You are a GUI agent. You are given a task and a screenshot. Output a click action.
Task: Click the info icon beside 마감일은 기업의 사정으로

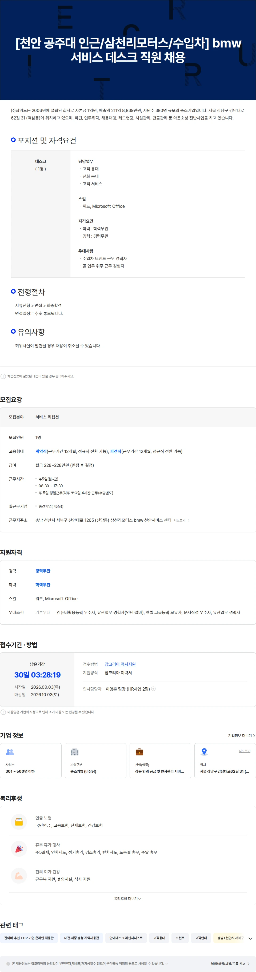pyautogui.click(x=3, y=712)
